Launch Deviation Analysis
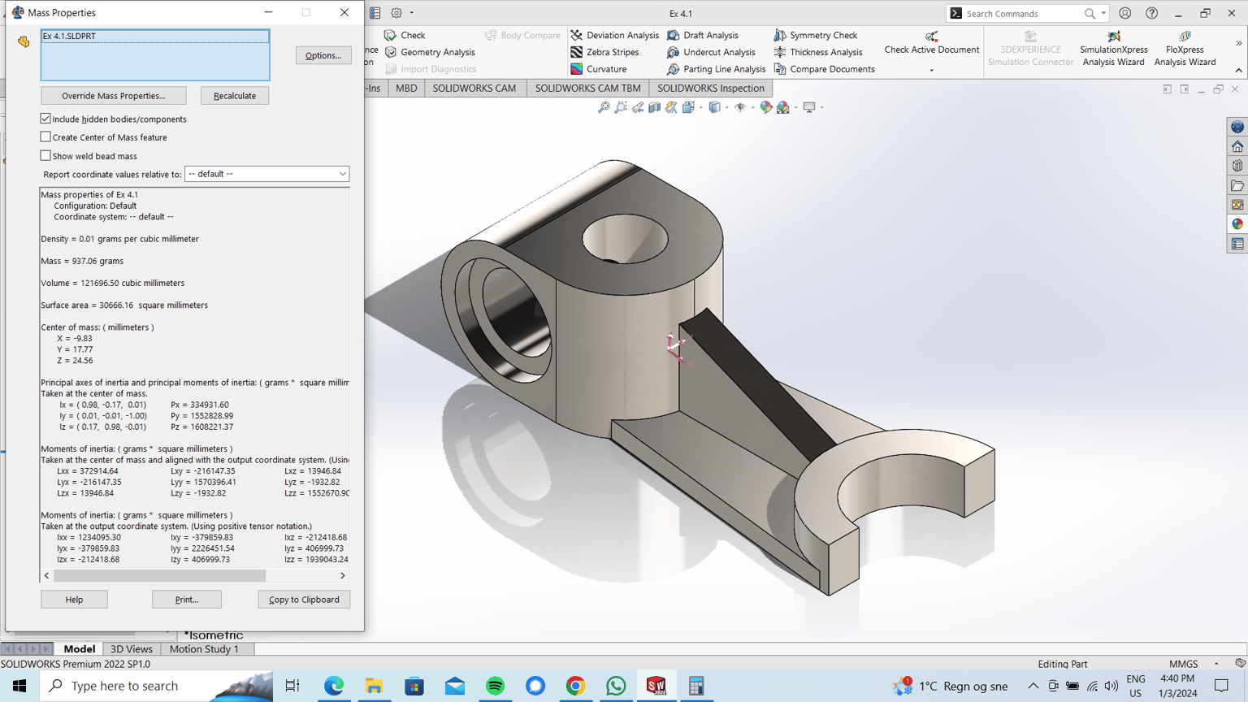 pos(614,35)
